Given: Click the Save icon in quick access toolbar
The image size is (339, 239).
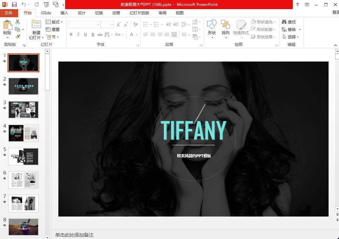Looking at the screenshot, I should pos(14,5).
